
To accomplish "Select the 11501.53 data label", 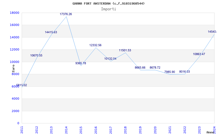I will click(125, 50).
